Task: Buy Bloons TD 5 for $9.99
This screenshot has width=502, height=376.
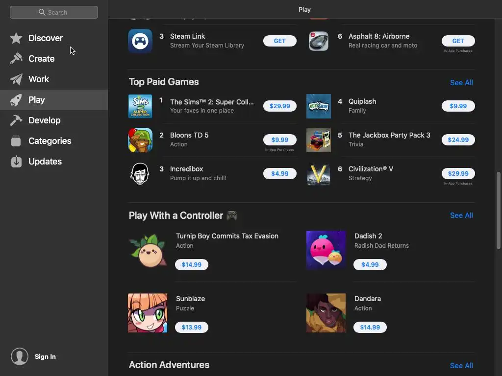Action: pyautogui.click(x=279, y=140)
